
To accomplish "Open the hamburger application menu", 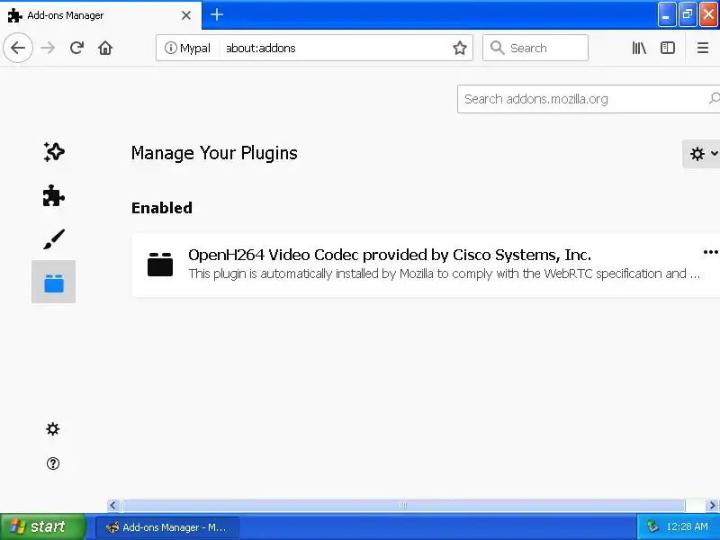I will tap(703, 48).
